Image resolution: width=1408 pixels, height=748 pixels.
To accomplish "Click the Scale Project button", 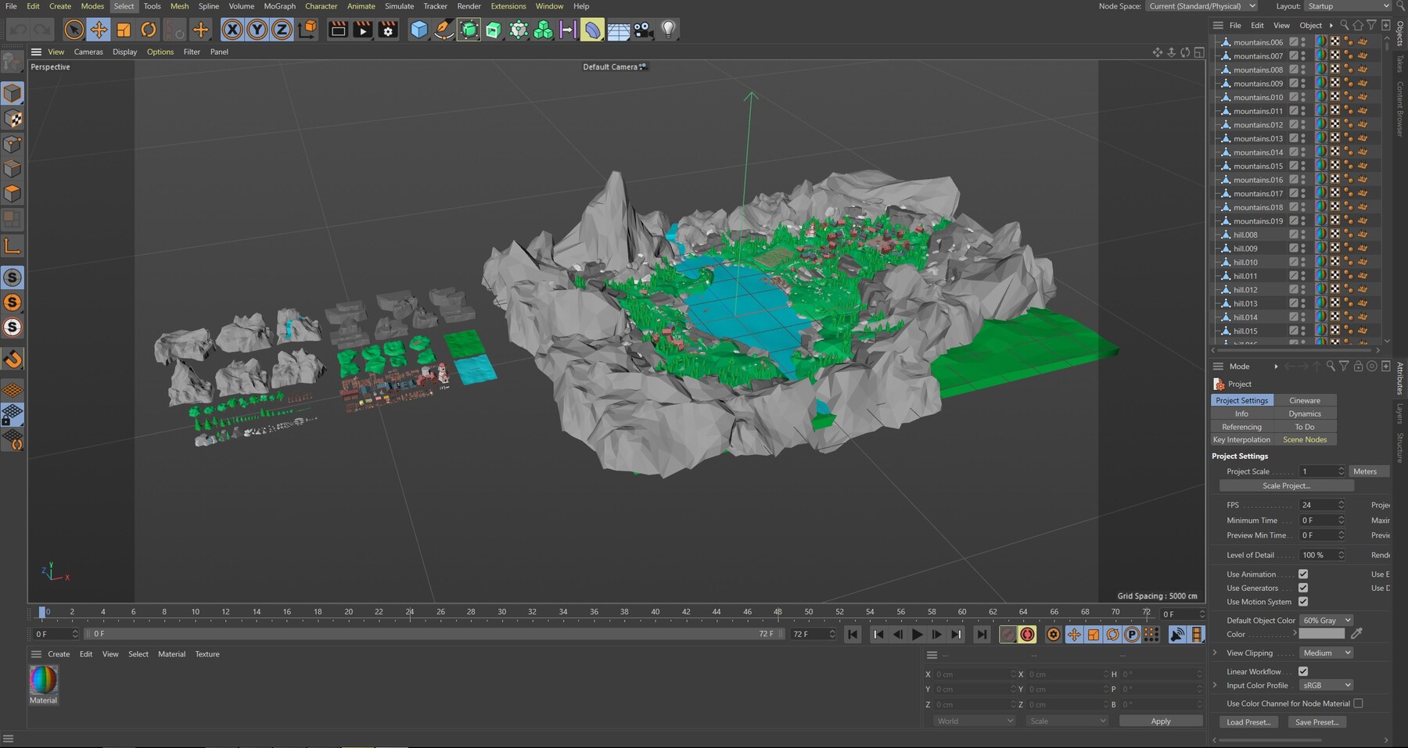I will tap(1286, 486).
